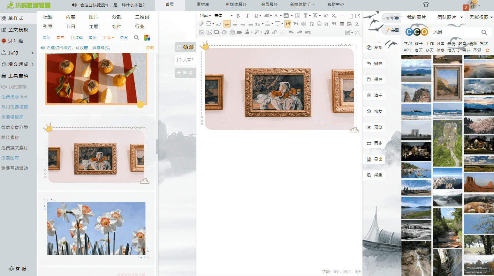Click the first insert image icon
This screenshot has height=276, width=494.
point(201,32)
